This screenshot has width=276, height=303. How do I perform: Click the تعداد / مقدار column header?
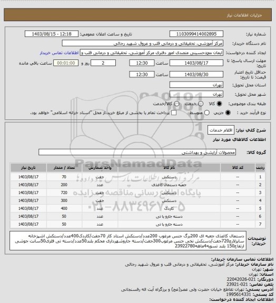pos(64,168)
